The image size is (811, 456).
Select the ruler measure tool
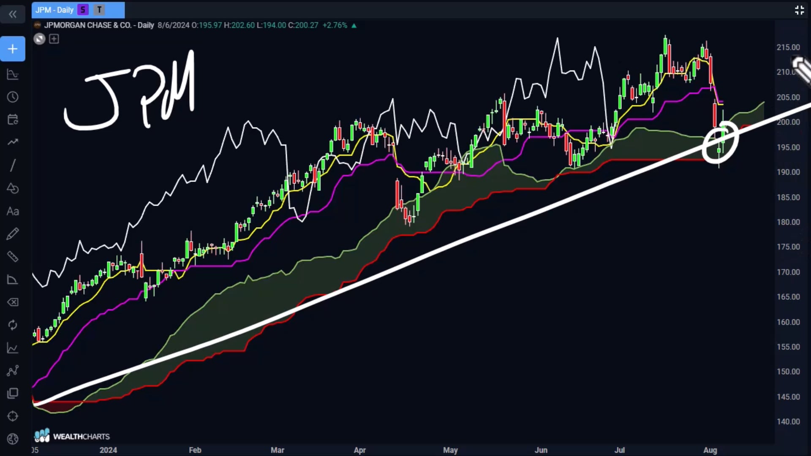pyautogui.click(x=13, y=257)
